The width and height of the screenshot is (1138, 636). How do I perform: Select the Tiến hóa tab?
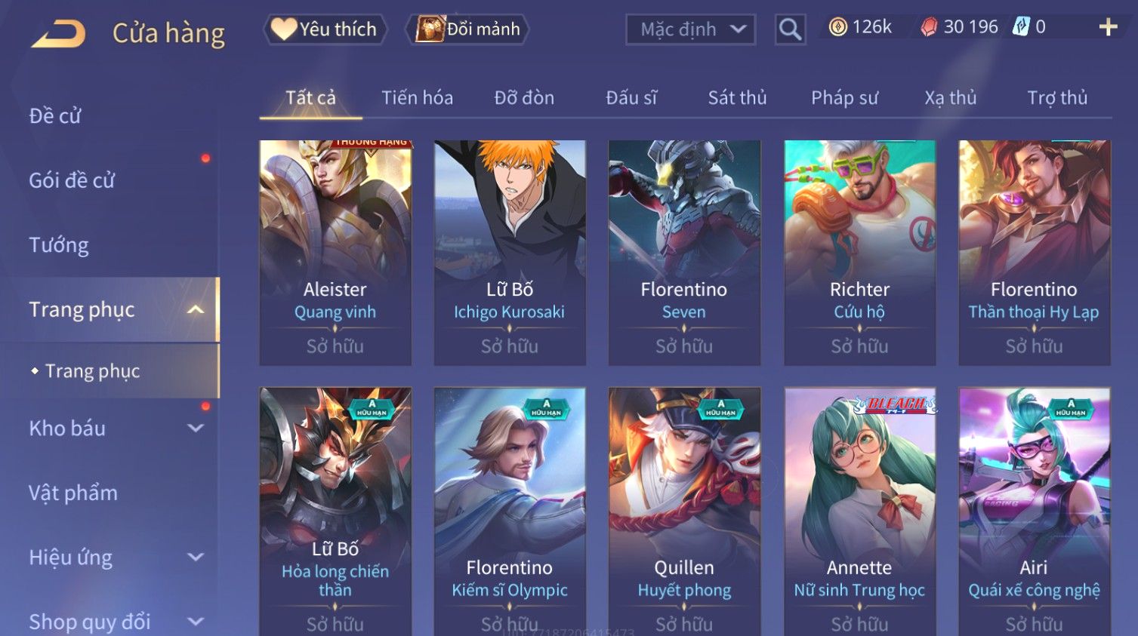coord(417,97)
